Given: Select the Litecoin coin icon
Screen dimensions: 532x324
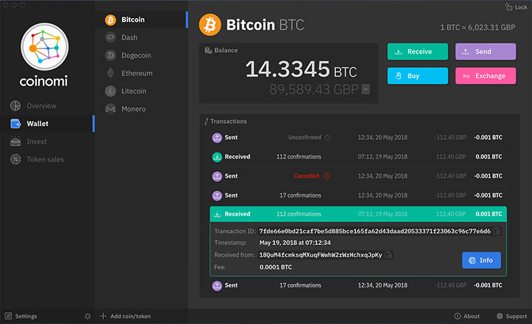Looking at the screenshot, I should pos(110,91).
